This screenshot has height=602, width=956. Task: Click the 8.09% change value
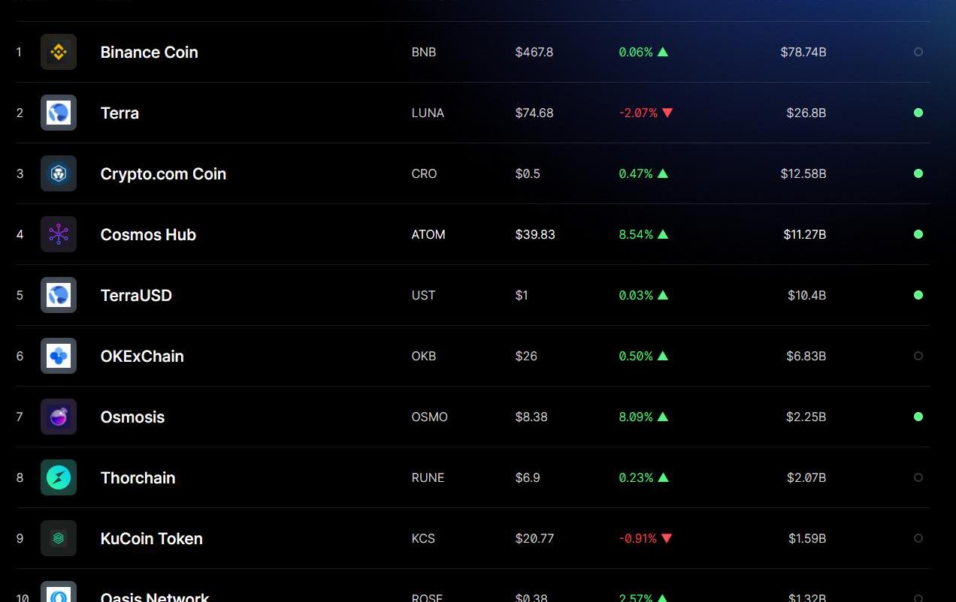(636, 417)
